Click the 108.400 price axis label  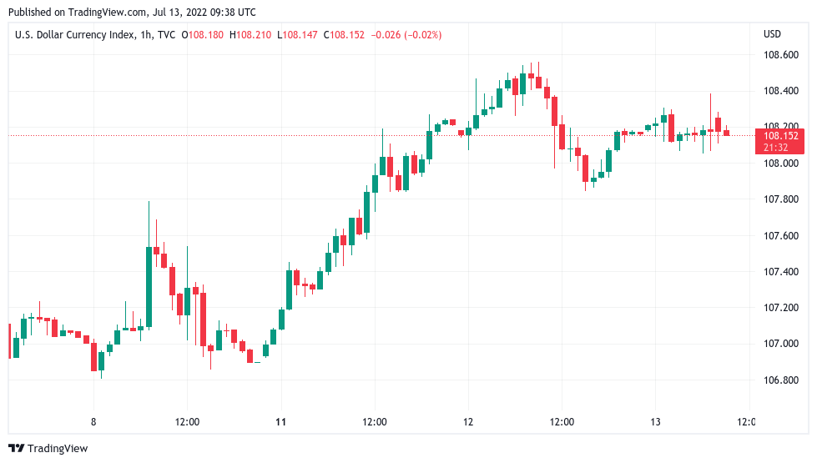(x=781, y=91)
